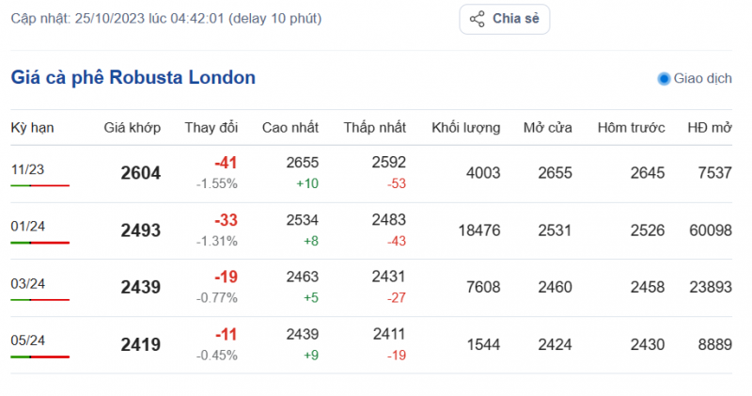The image size is (752, 396).
Task: Click the price range bar under 11/23
Action: click(x=40, y=185)
